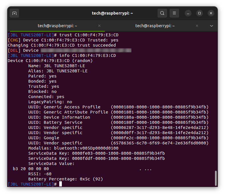Open a new terminal tab
Image resolution: width=225 pixels, height=195 pixels.
[14, 13]
